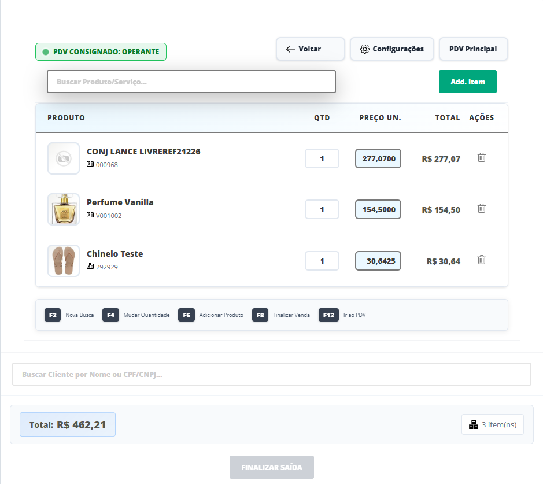Click the Buscar Cliente por Nome field

coord(271,374)
